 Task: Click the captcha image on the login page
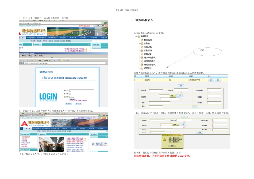72,100
